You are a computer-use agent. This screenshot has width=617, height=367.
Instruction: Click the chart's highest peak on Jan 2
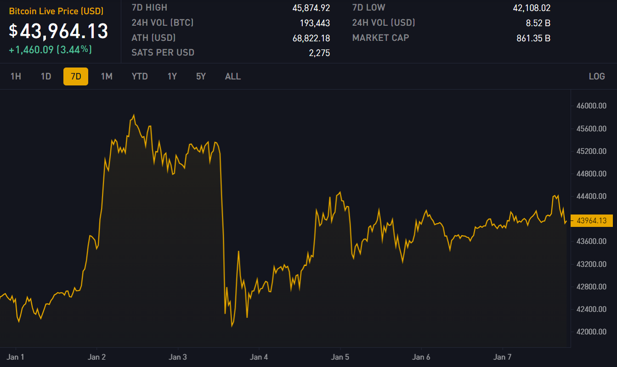pos(134,115)
